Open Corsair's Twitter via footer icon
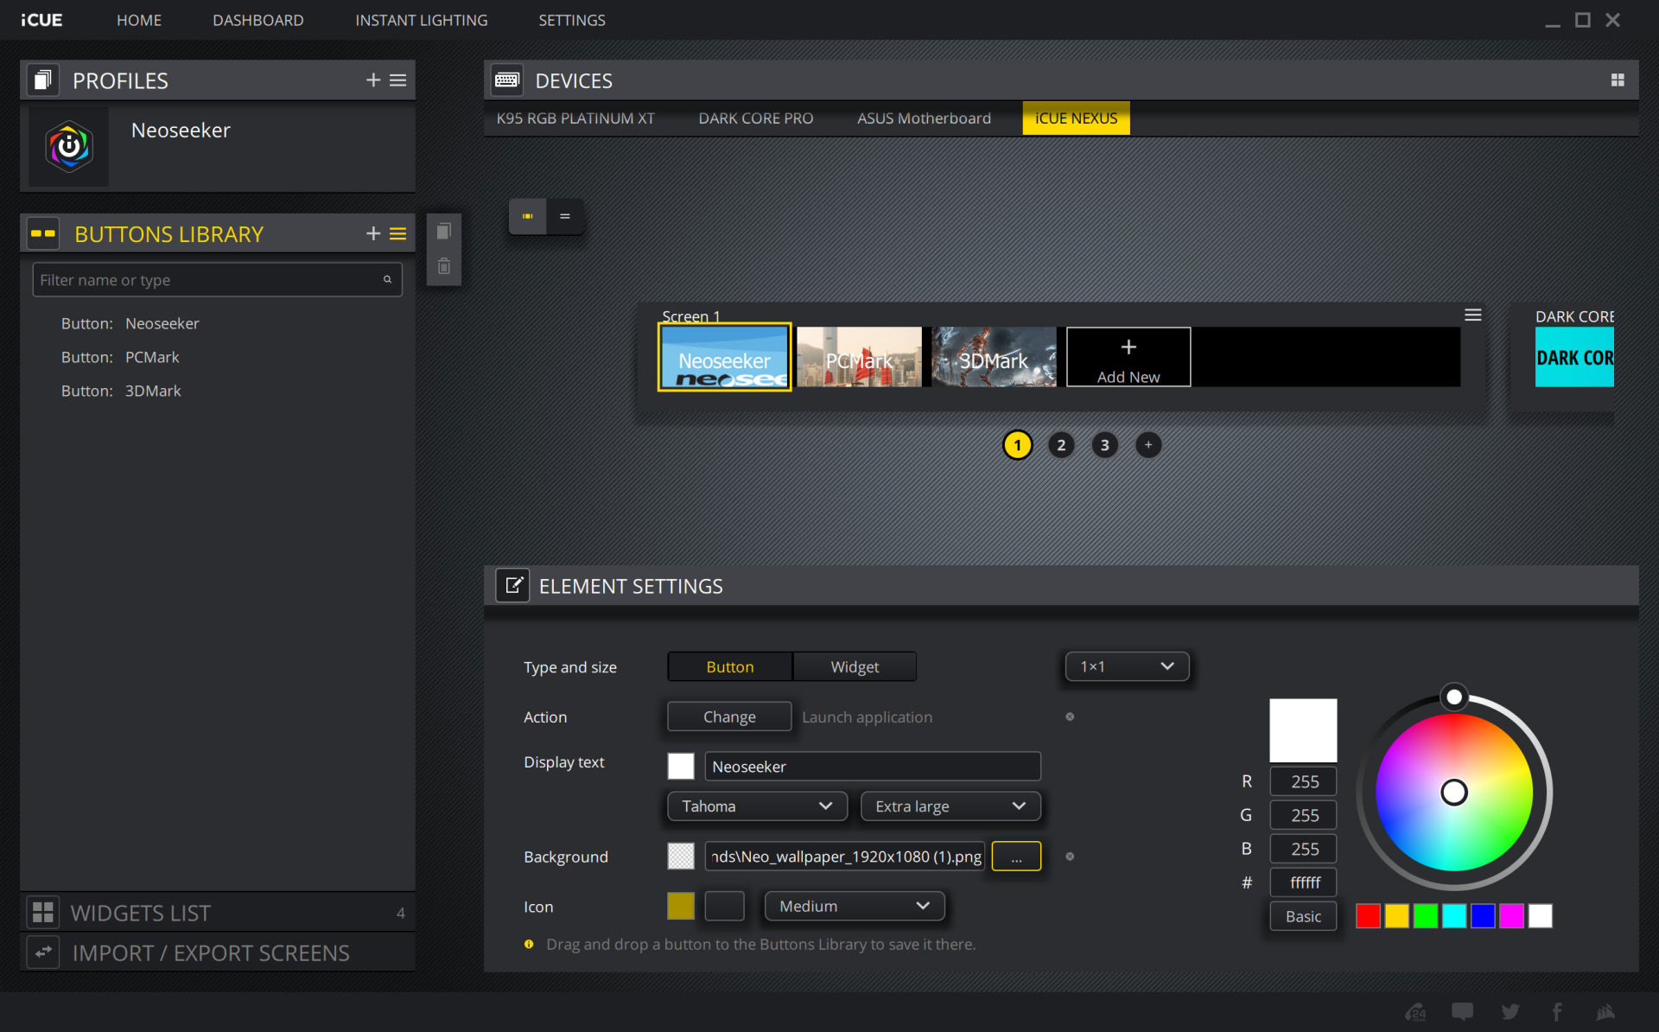Image resolution: width=1659 pixels, height=1032 pixels. point(1510,1011)
